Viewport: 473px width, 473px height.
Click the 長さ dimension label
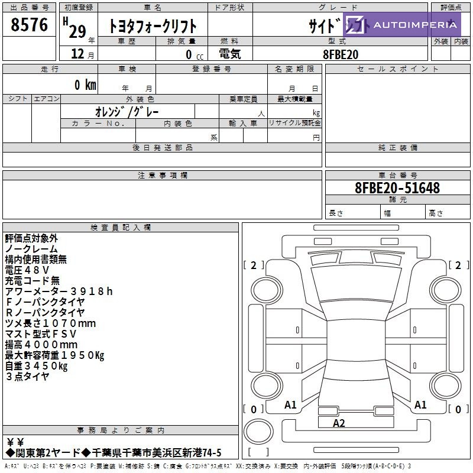(336, 213)
